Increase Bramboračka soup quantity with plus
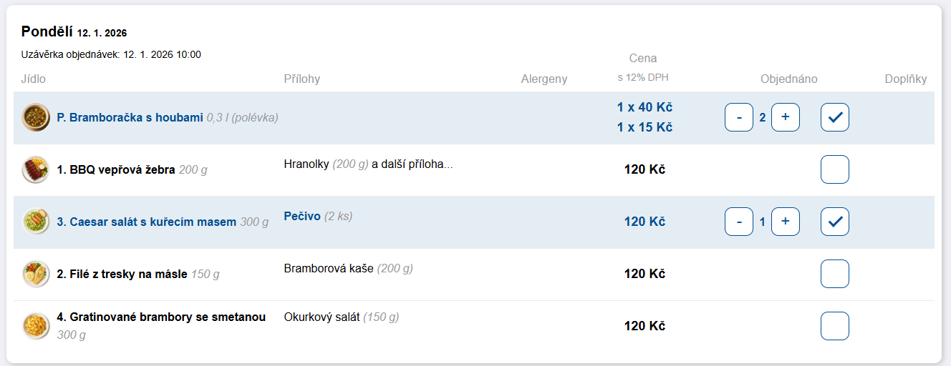Viewport: 951px width, 366px height. coord(786,117)
